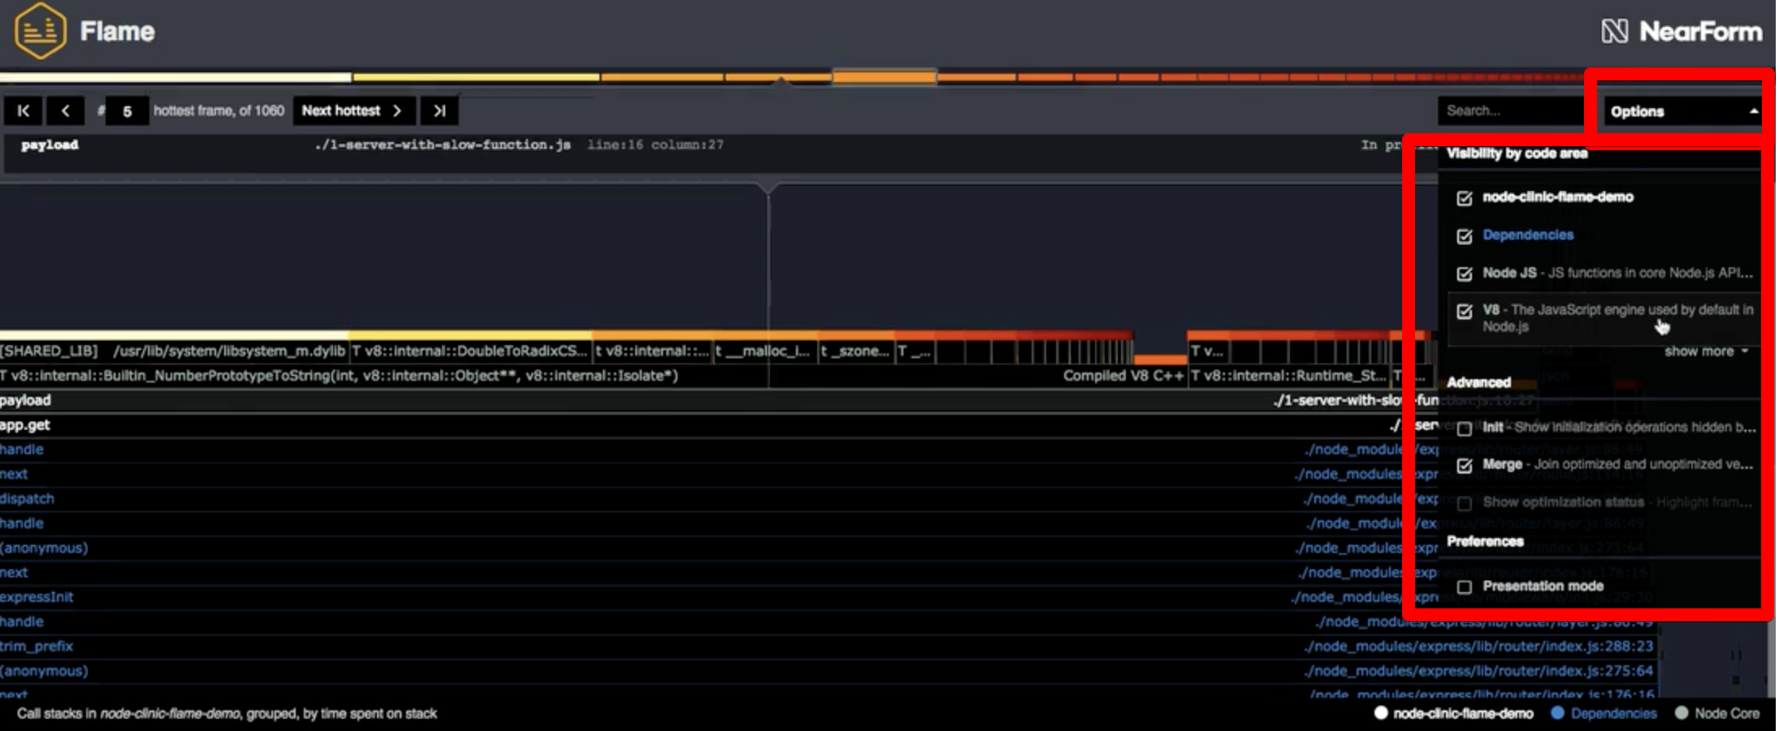Click the Flame hexagon logo icon

(40, 31)
